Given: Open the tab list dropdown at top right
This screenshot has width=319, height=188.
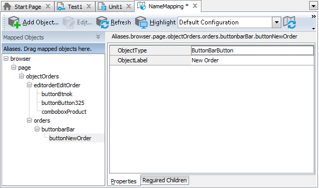Looking at the screenshot, I should [x=313, y=6].
